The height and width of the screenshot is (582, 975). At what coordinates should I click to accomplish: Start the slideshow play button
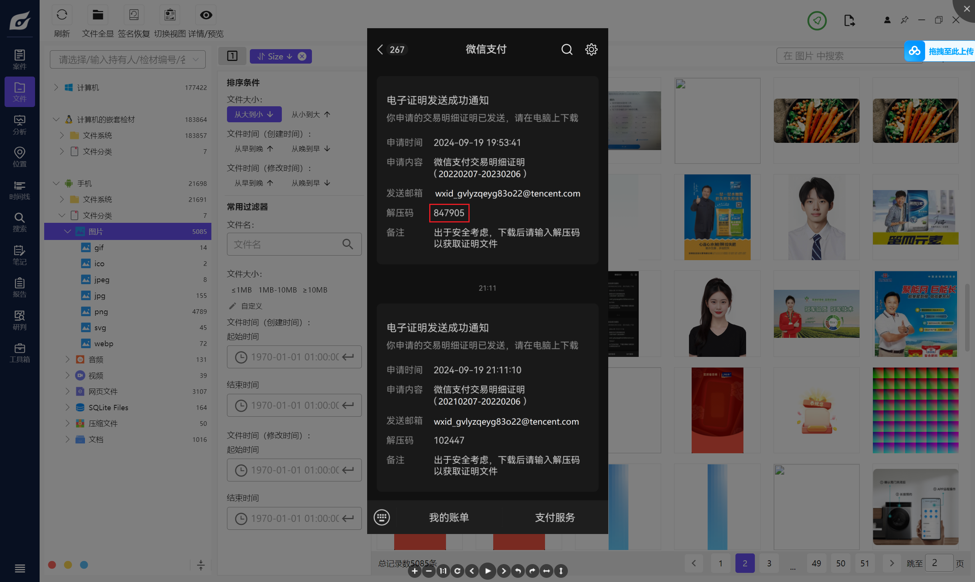tap(488, 571)
